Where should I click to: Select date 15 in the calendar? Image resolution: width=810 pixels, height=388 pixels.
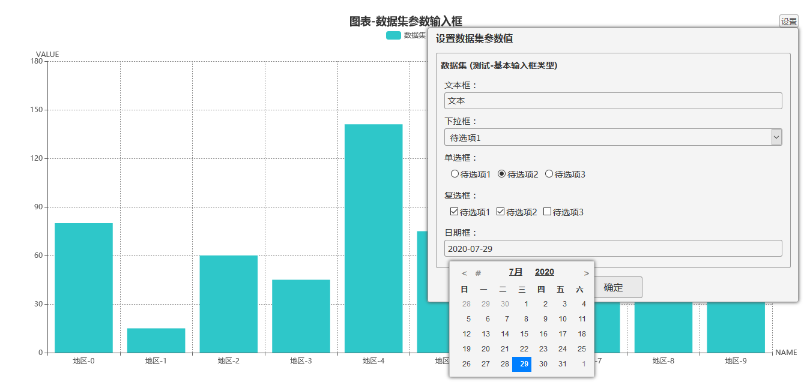pyautogui.click(x=524, y=333)
